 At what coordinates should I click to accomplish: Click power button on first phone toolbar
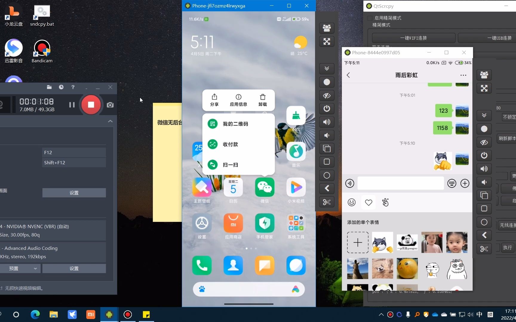coord(327,109)
